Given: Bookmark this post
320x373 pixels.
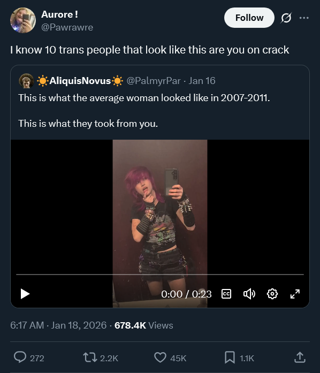Looking at the screenshot, I should (230, 357).
